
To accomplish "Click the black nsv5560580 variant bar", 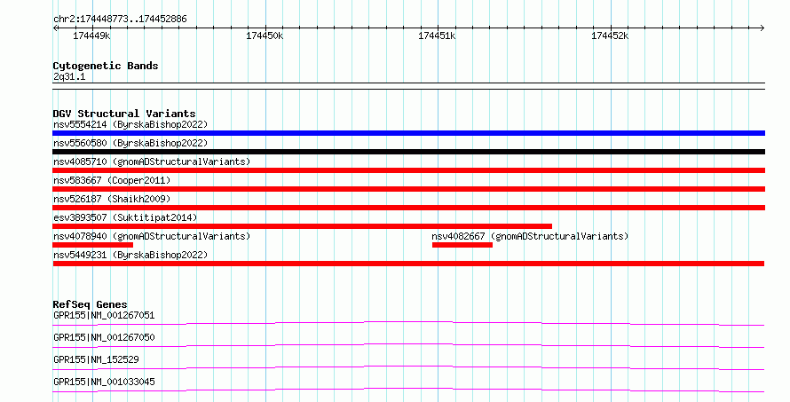I will point(408,152).
